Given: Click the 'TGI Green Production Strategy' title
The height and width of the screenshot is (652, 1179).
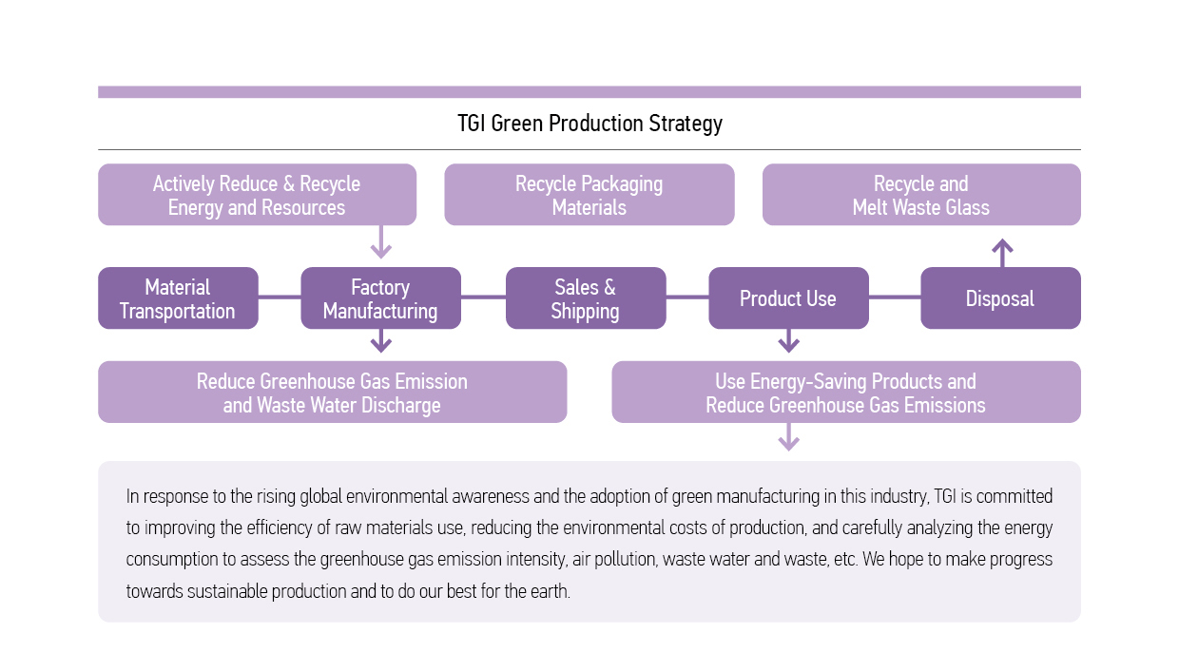Looking at the screenshot, I should click(x=589, y=124).
